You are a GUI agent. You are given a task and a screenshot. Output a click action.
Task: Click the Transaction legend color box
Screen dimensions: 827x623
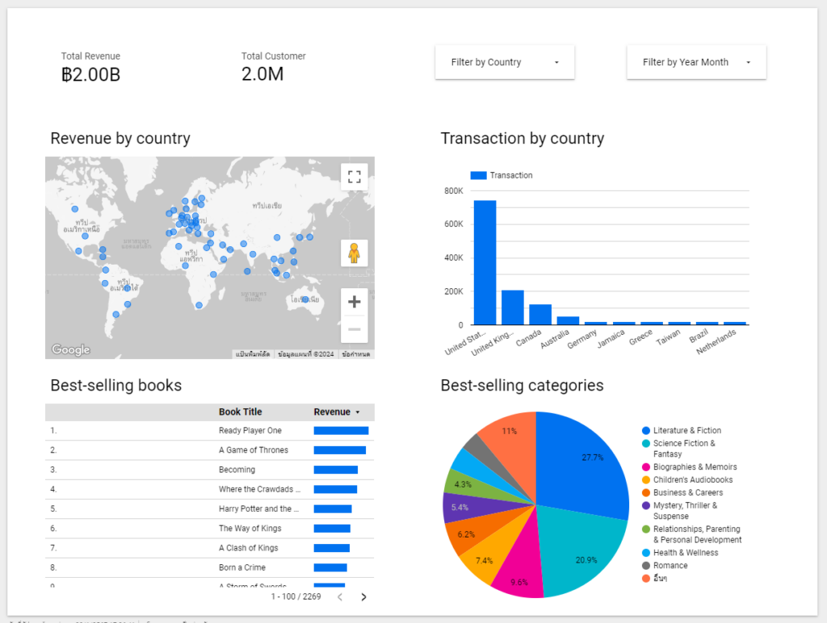478,175
